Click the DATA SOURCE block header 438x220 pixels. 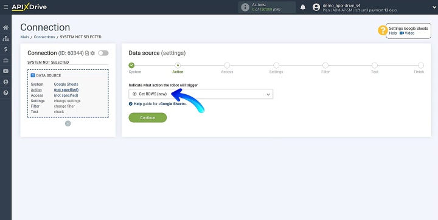(46, 75)
